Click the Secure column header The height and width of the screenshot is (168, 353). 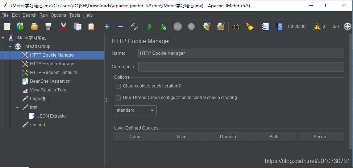coord(321,137)
